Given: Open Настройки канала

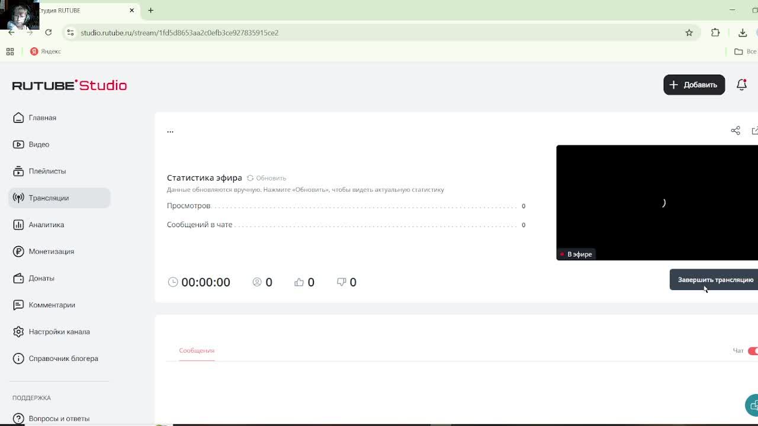Looking at the screenshot, I should (59, 331).
